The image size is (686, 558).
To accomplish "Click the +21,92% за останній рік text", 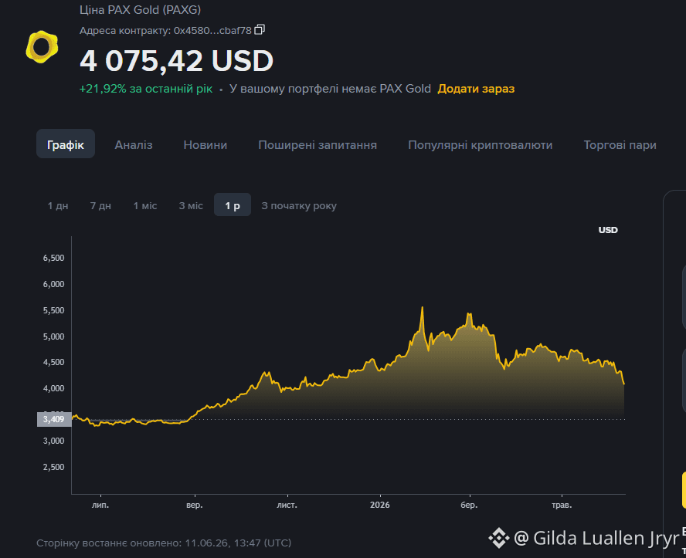I will coord(146,89).
